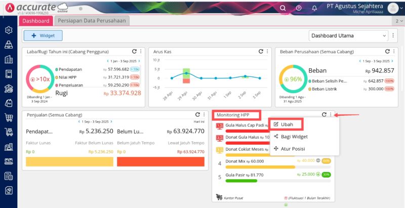Select Atur Posisi menu option
This screenshot has height=208, width=405.
pyautogui.click(x=292, y=149)
